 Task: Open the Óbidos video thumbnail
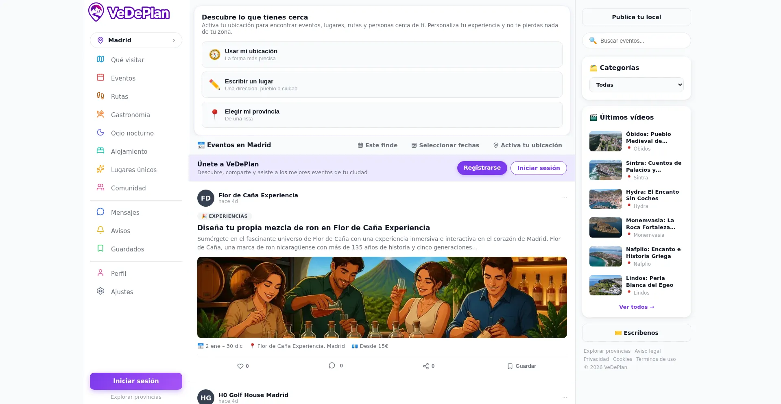tap(606, 141)
